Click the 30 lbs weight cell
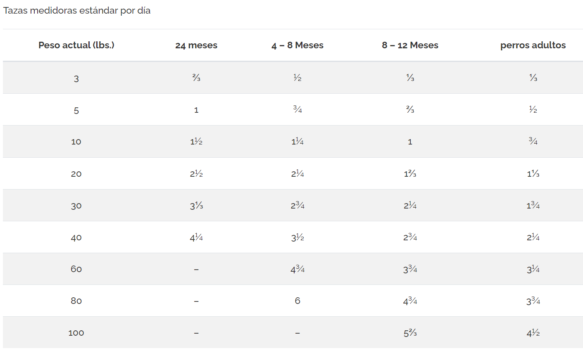Image resolution: width=583 pixels, height=358 pixels. click(x=76, y=206)
